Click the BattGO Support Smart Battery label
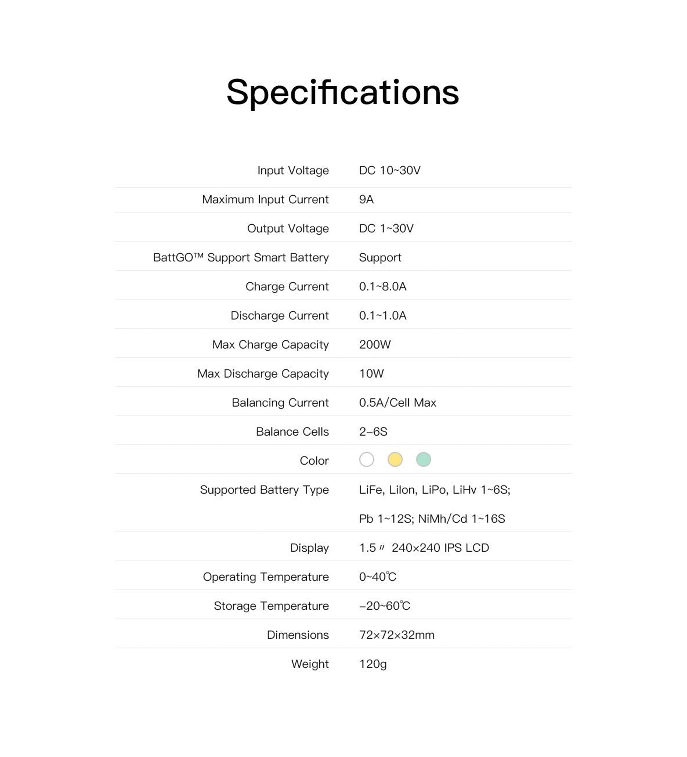This screenshot has height=757, width=687. 240,258
